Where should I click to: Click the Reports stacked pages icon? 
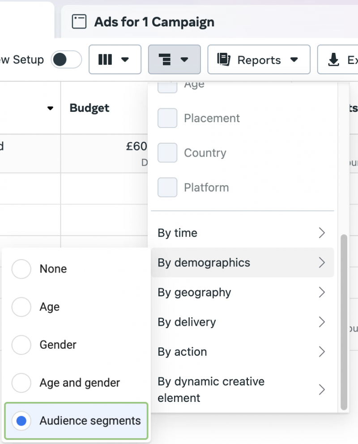click(223, 60)
